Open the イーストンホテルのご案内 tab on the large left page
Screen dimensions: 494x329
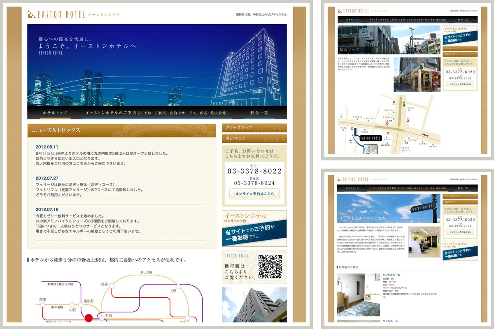coord(156,113)
